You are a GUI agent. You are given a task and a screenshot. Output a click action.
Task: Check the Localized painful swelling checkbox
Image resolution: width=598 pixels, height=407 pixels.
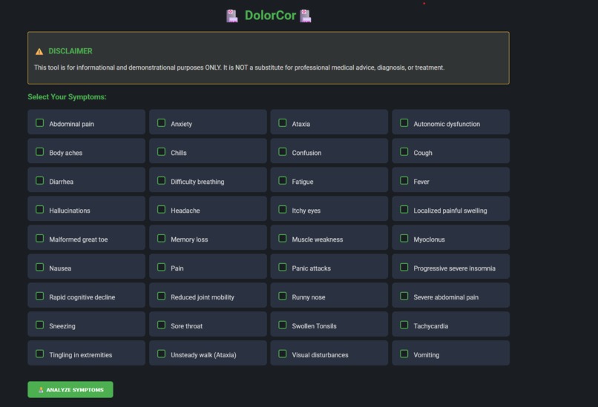click(404, 209)
